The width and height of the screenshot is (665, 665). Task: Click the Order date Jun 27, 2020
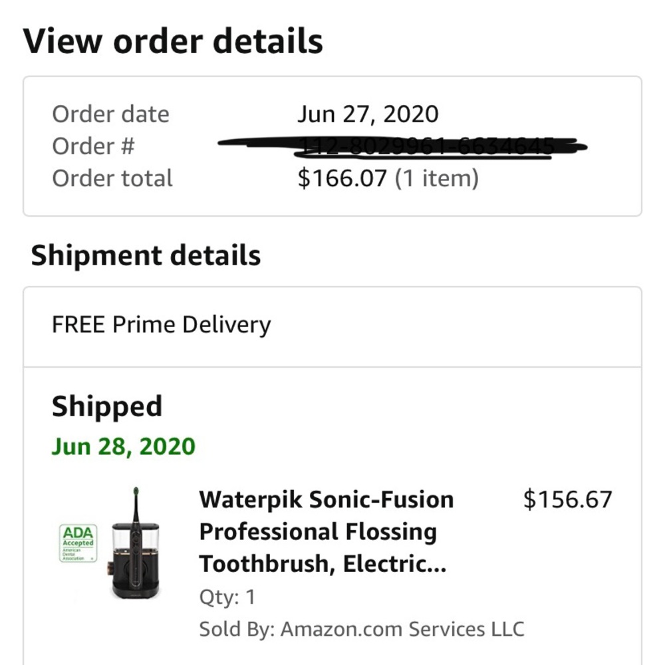pos(368,114)
